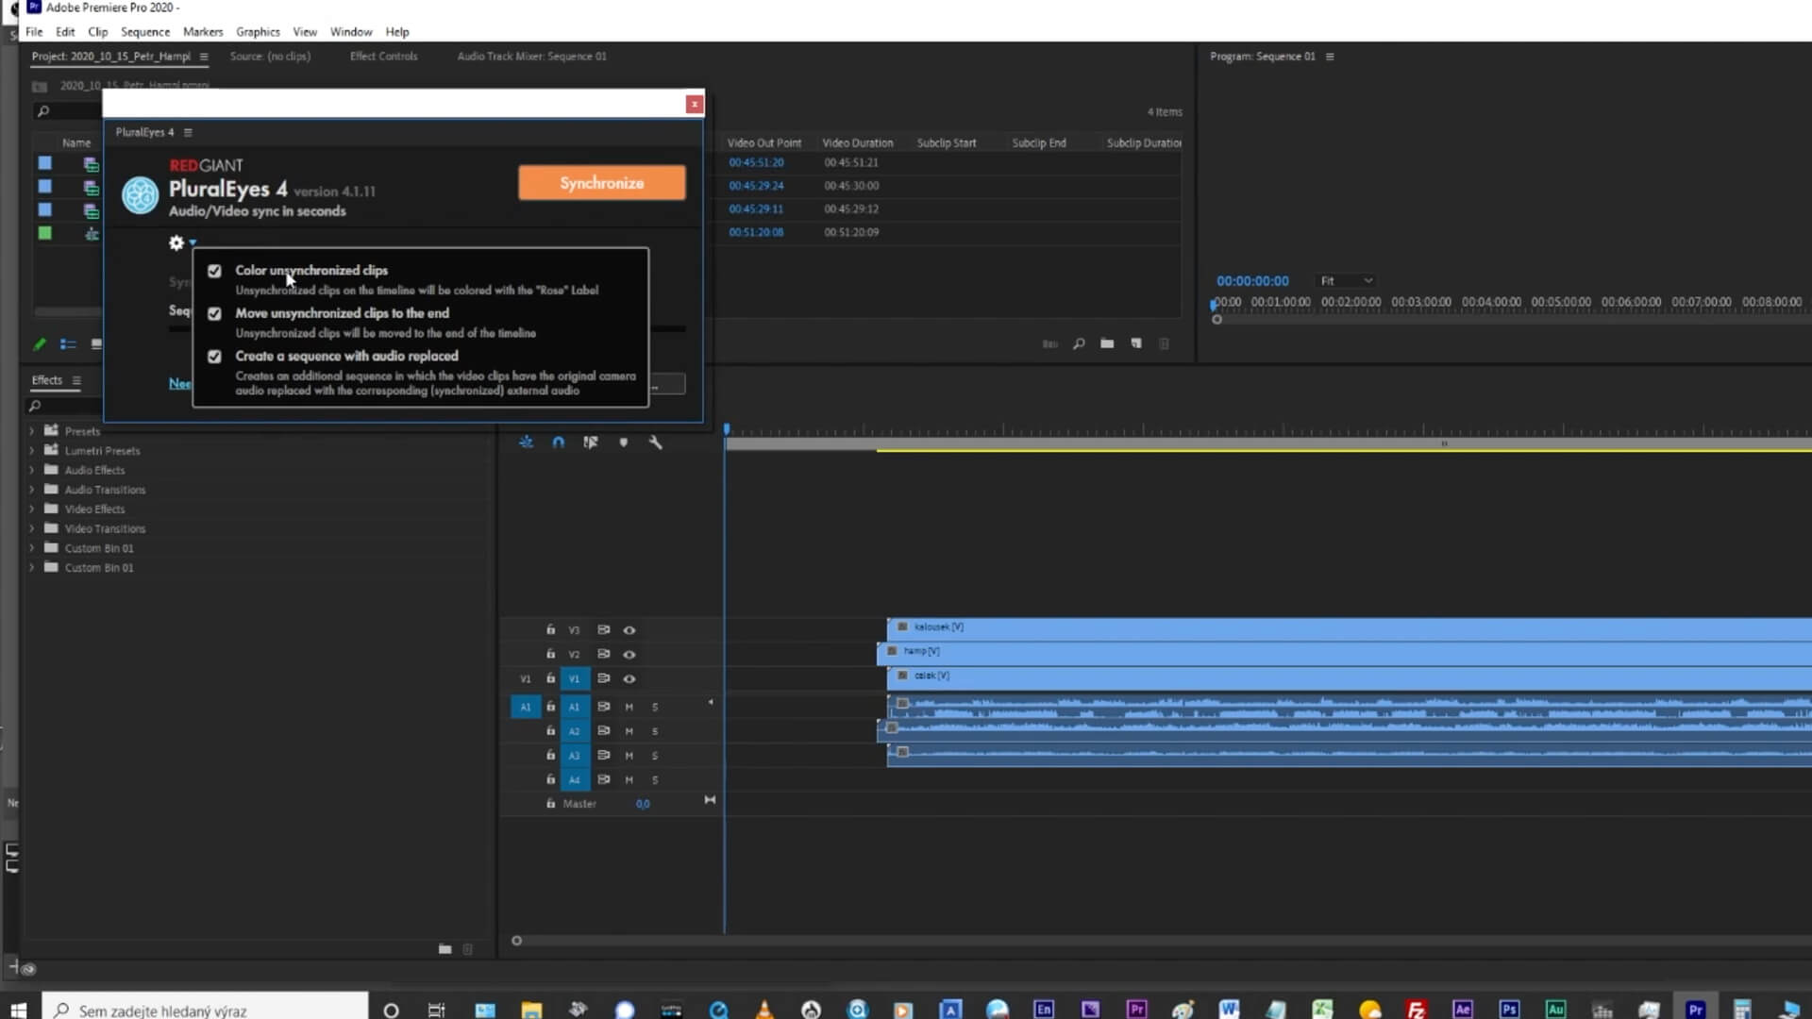Switch project panel to list view
The image size is (1812, 1019).
pos(68,344)
